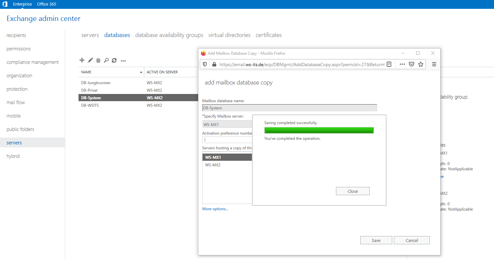Viewport: 494px width, 259px height.
Task: Click the green progress bar
Action: coord(319,130)
